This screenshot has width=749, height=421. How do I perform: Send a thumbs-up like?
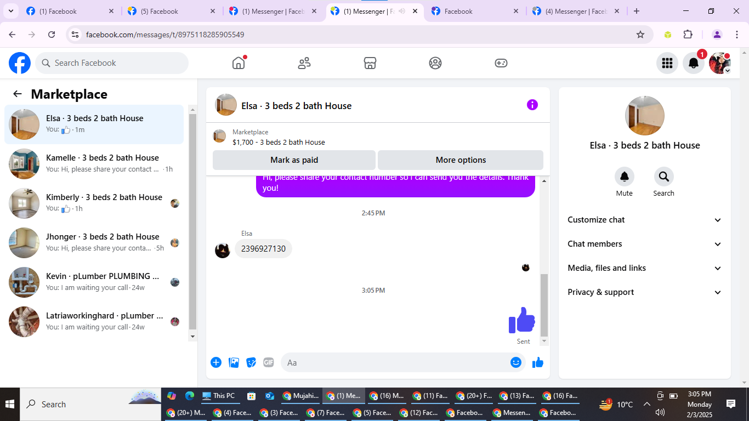[538, 362]
